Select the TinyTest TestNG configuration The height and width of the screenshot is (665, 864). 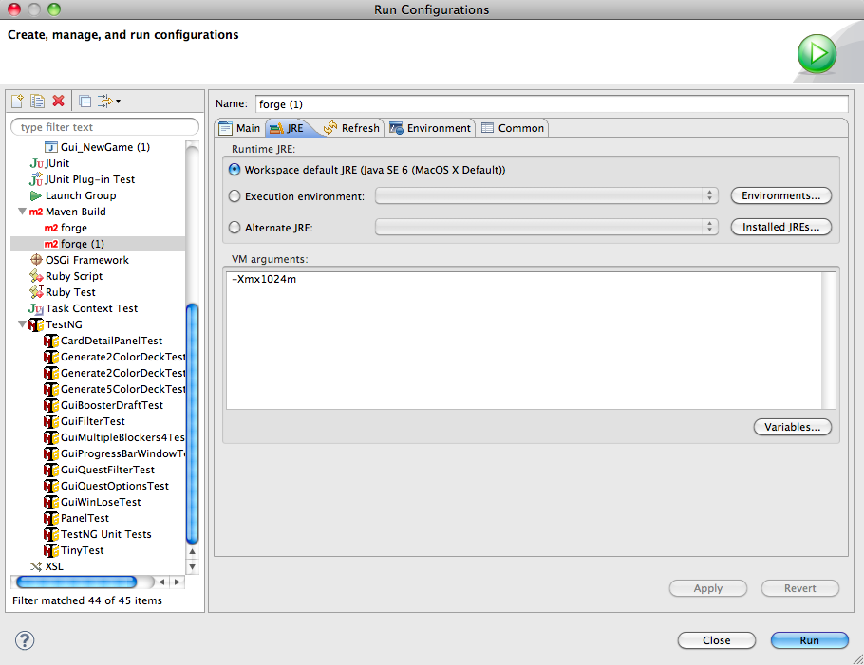pyautogui.click(x=82, y=550)
